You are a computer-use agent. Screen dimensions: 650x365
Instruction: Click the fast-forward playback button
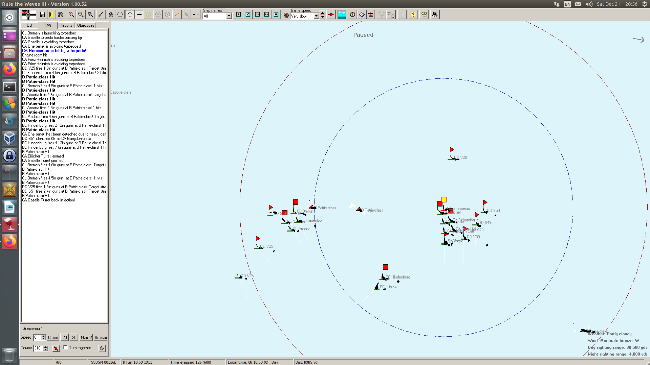point(267,15)
